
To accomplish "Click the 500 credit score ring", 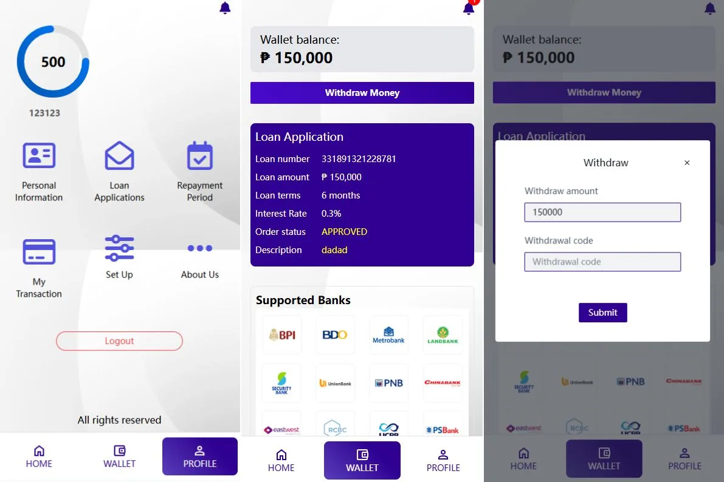I will click(x=53, y=62).
